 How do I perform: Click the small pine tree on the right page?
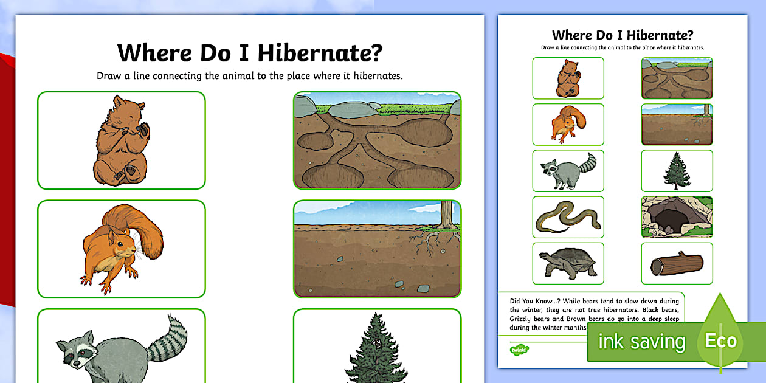(x=676, y=171)
